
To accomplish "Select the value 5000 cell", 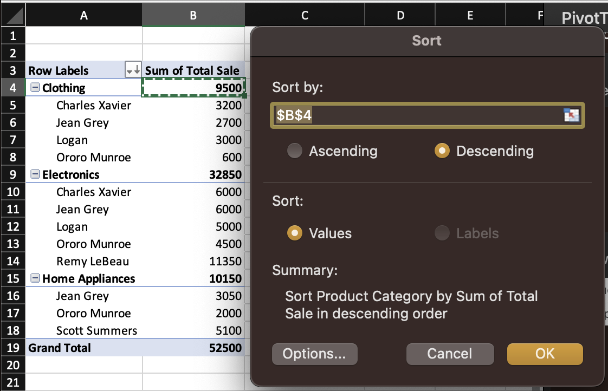I will coord(193,226).
